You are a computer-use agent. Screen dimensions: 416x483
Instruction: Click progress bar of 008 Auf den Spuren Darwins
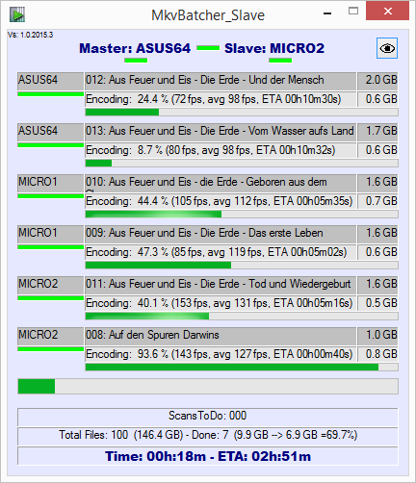(242, 368)
